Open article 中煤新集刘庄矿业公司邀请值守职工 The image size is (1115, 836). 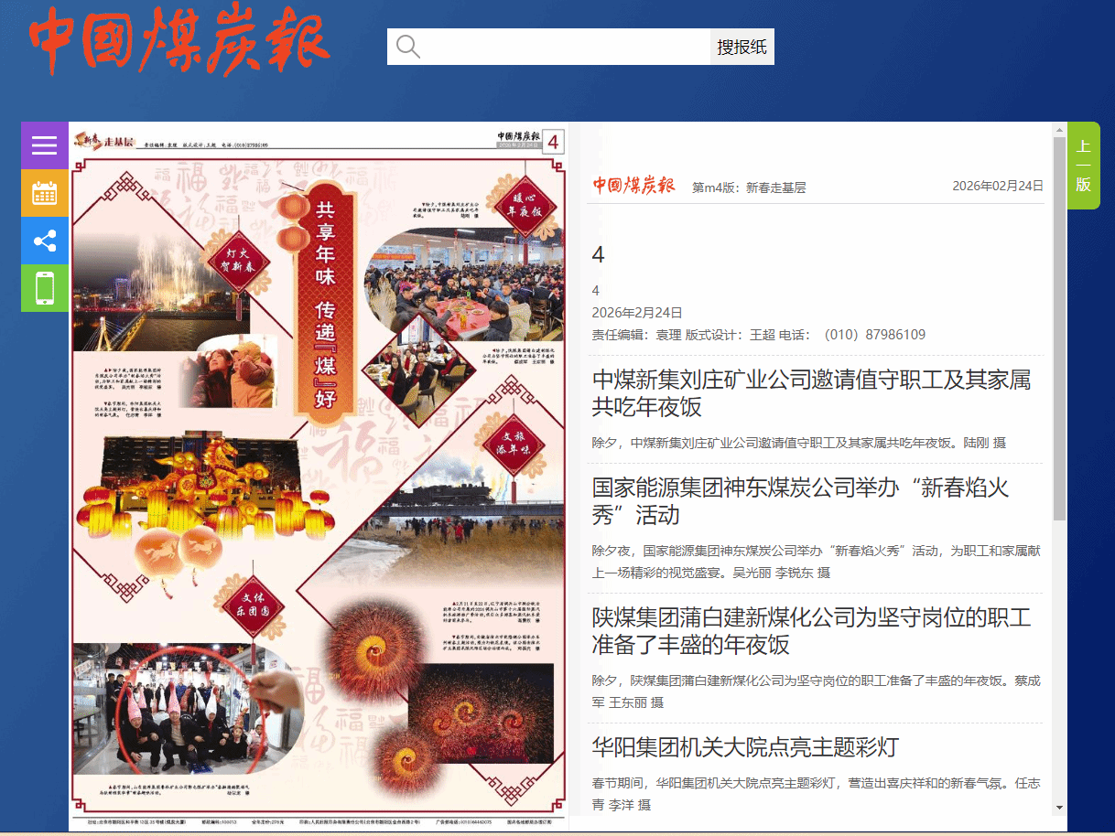(x=812, y=392)
